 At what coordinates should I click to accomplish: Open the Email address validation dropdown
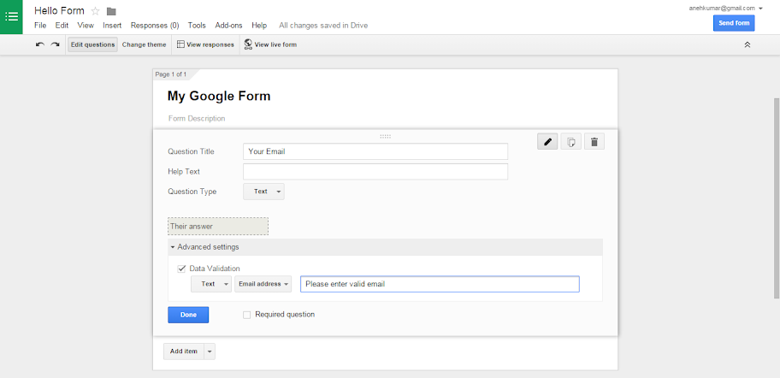click(263, 284)
